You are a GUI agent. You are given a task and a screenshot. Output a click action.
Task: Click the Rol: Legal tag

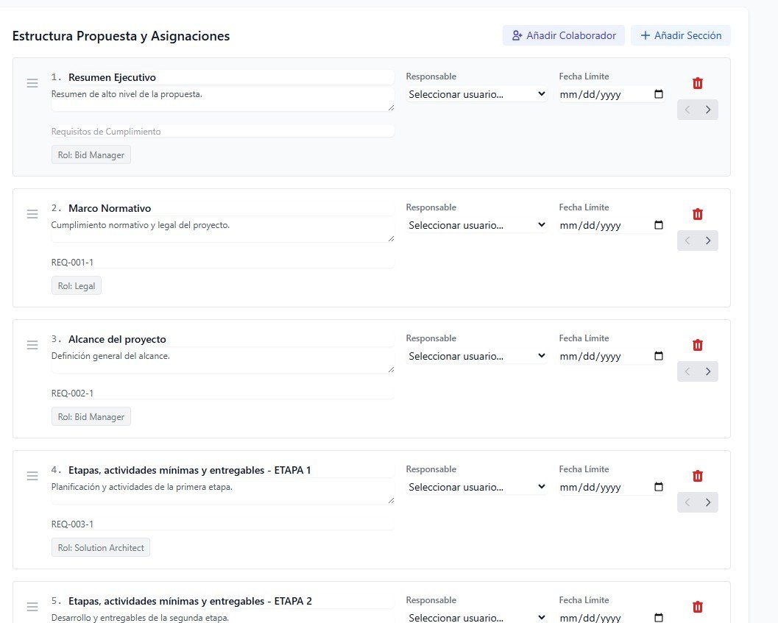point(77,285)
